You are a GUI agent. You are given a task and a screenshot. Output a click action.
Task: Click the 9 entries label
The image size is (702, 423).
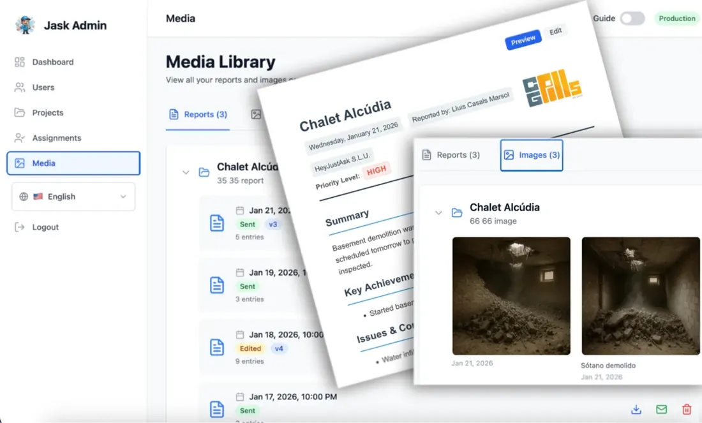tap(250, 361)
